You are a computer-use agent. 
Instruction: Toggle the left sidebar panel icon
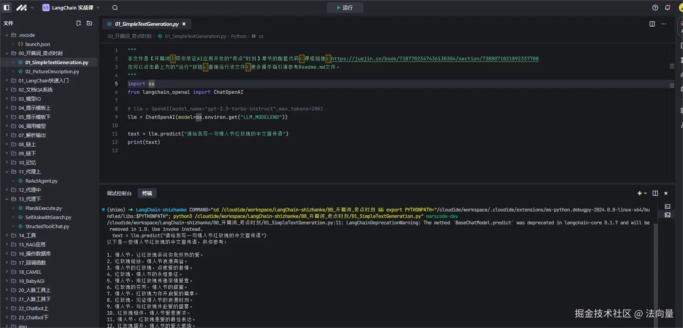[6, 8]
